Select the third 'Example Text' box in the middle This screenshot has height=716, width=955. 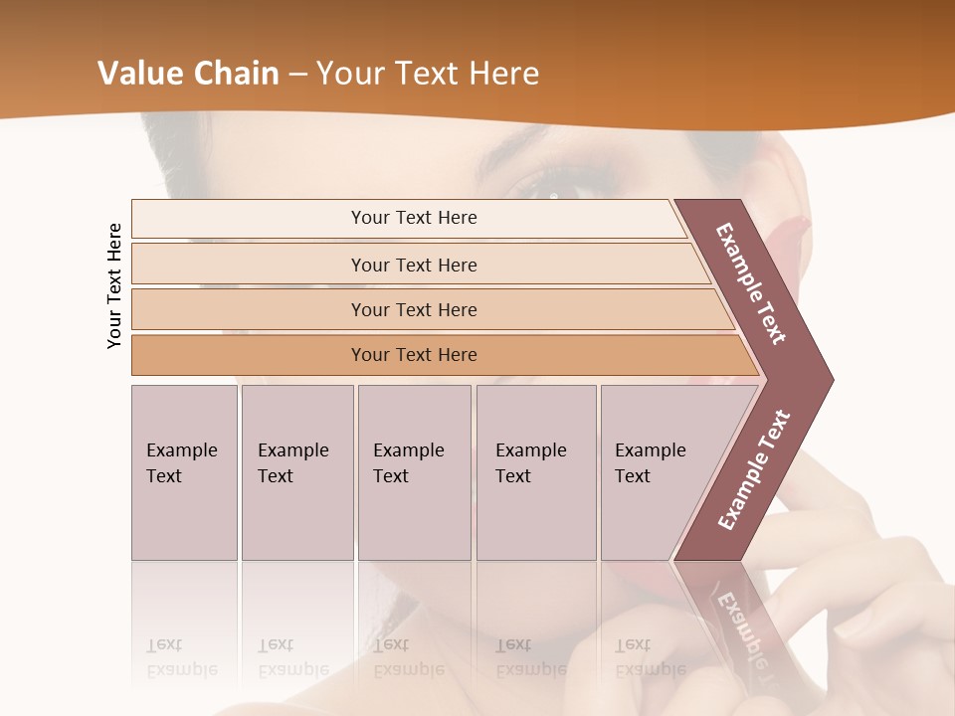[415, 472]
